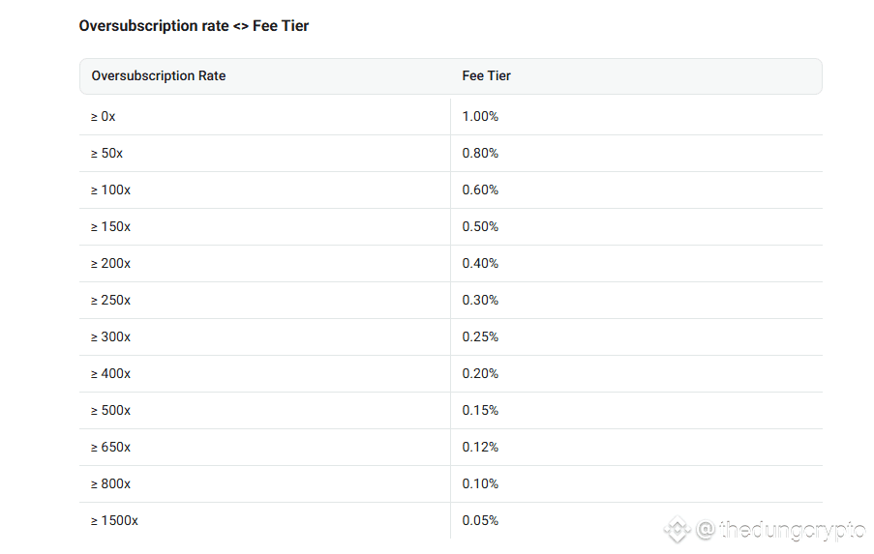Click the @thedungcrypto watermark text
The image size is (874, 554).
click(x=780, y=530)
